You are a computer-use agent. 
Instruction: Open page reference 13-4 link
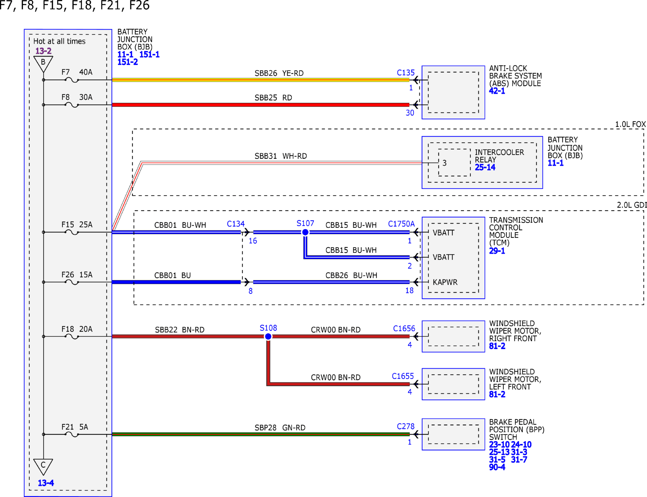[x=46, y=483]
